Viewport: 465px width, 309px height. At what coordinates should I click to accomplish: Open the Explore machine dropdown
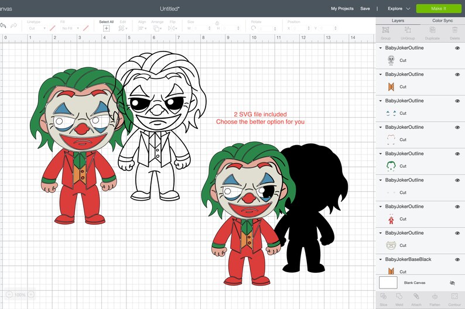399,9
